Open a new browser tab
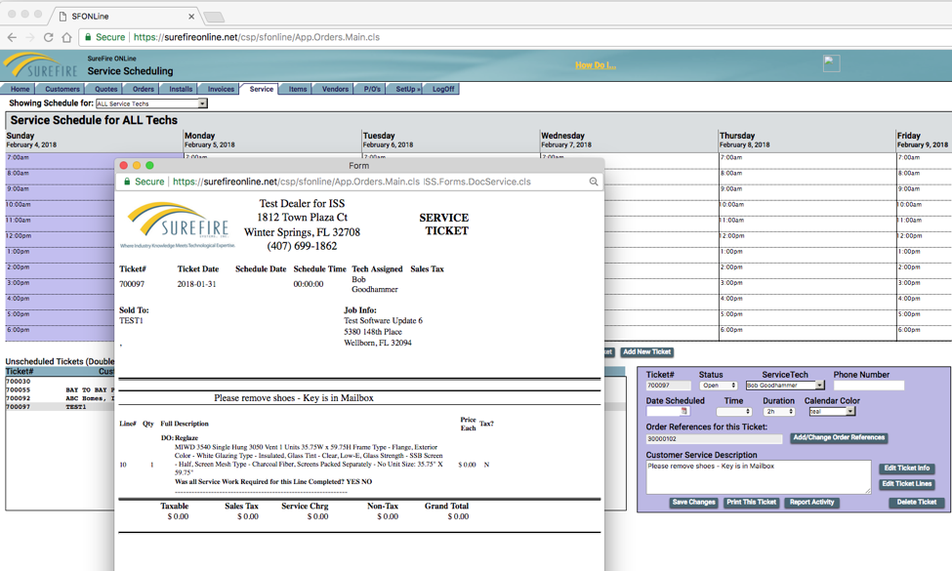The height and width of the screenshot is (571, 952). coord(213,17)
